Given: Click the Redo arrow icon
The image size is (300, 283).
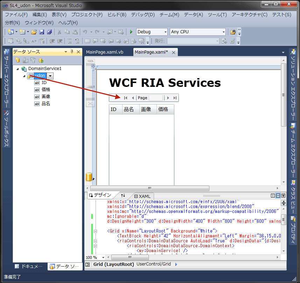Looking at the screenshot, I should [97, 32].
